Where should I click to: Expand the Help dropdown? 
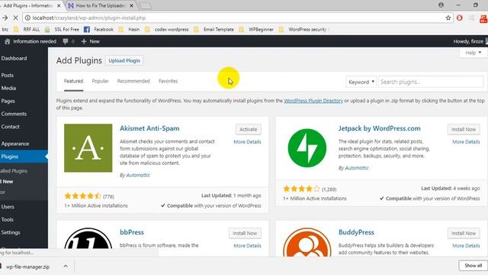click(x=474, y=53)
